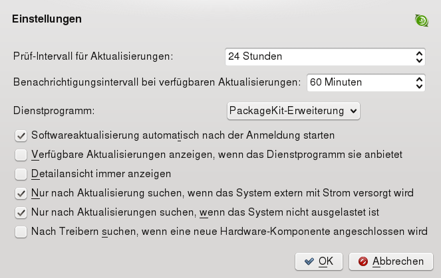Enable 'Verfügbare Aktualisierungen anzeigen' checkbox
This screenshot has width=441, height=278.
(x=21, y=155)
